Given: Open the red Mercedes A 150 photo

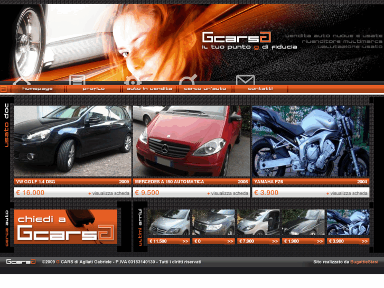Looking at the screenshot, I should 192,141.
